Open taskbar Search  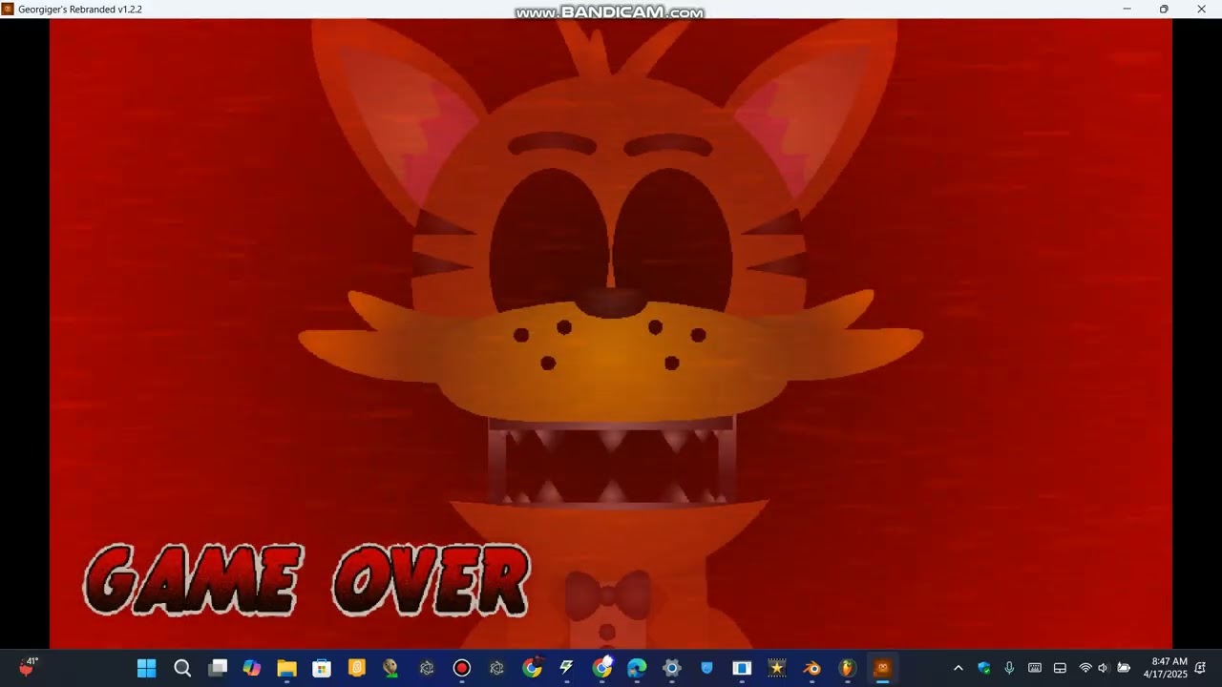(182, 668)
